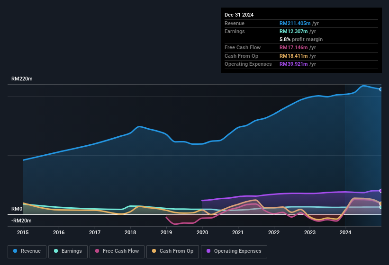Click the Free Cash Flow tooltip label

point(243,47)
